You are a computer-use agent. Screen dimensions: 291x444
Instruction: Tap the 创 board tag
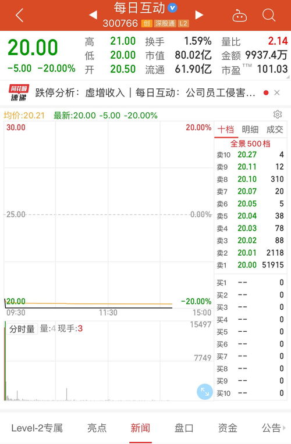click(x=146, y=23)
